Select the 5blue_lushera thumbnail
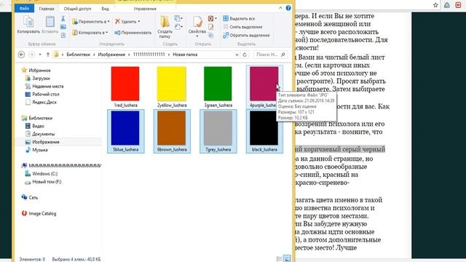This screenshot has width=466, height=262. [x=125, y=128]
